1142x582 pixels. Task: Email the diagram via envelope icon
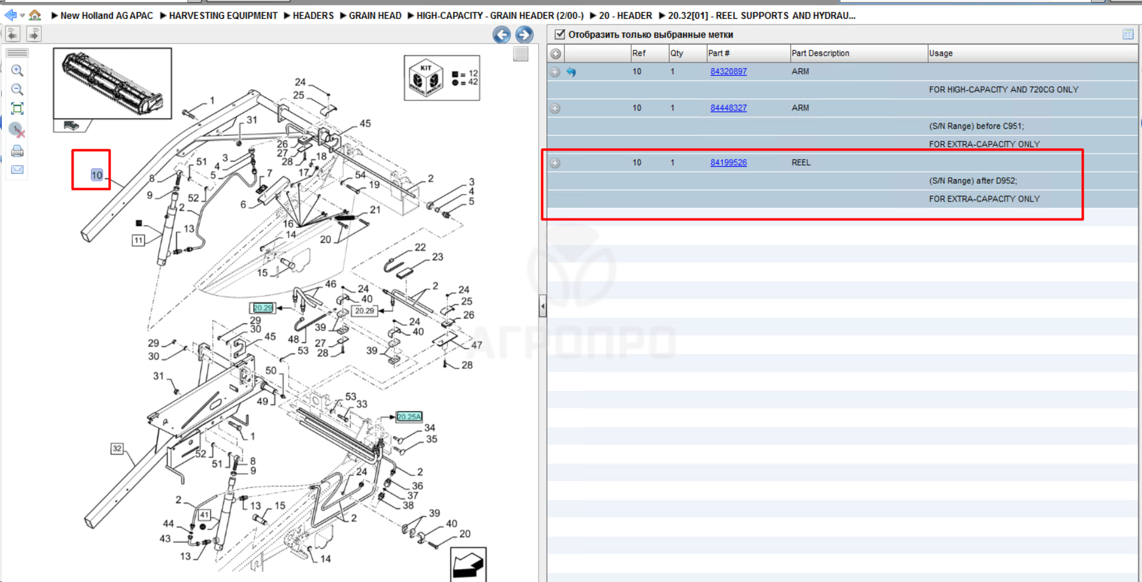17,170
